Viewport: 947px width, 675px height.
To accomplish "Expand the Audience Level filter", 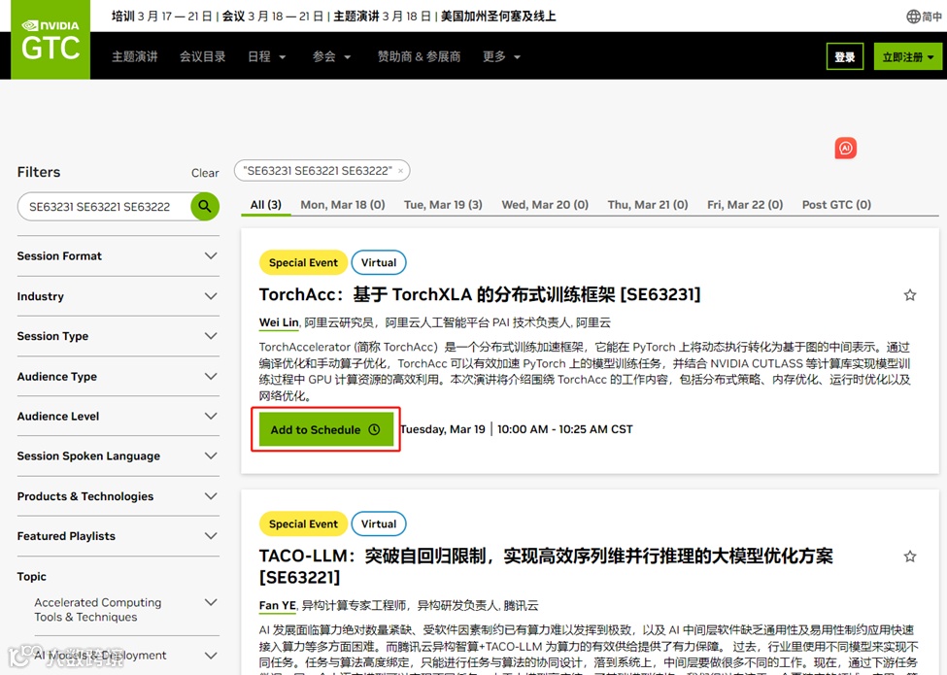I will pos(118,417).
